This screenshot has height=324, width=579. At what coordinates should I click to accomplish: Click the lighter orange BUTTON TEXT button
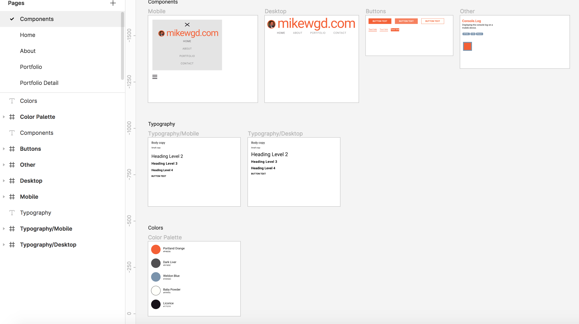coord(406,21)
